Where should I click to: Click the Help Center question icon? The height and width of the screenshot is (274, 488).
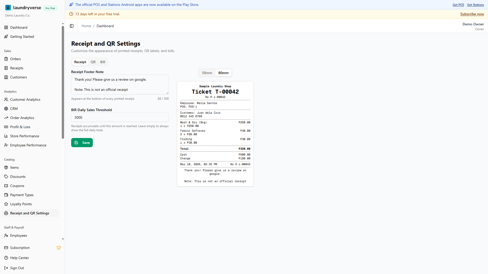point(6,258)
